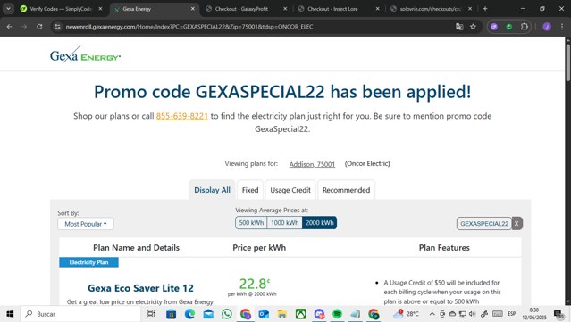View average prices at 1000 kWh
The image size is (571, 322).
284,222
